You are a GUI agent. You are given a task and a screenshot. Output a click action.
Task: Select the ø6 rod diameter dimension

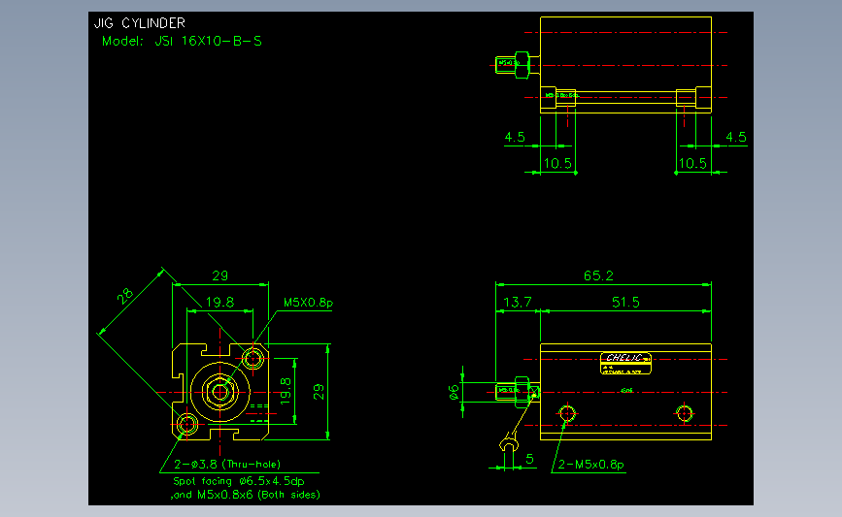454,393
